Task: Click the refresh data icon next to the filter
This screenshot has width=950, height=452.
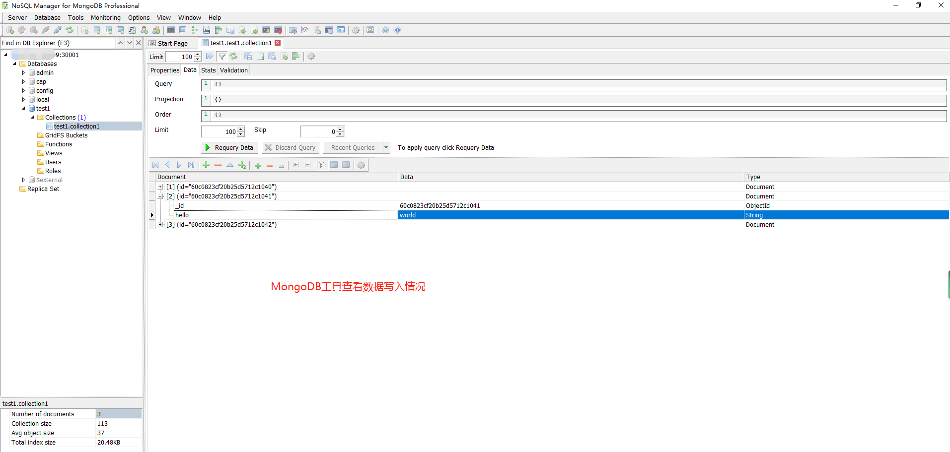Action: pyautogui.click(x=233, y=56)
